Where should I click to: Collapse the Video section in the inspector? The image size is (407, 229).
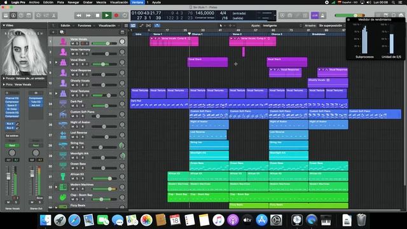(x=4, y=25)
